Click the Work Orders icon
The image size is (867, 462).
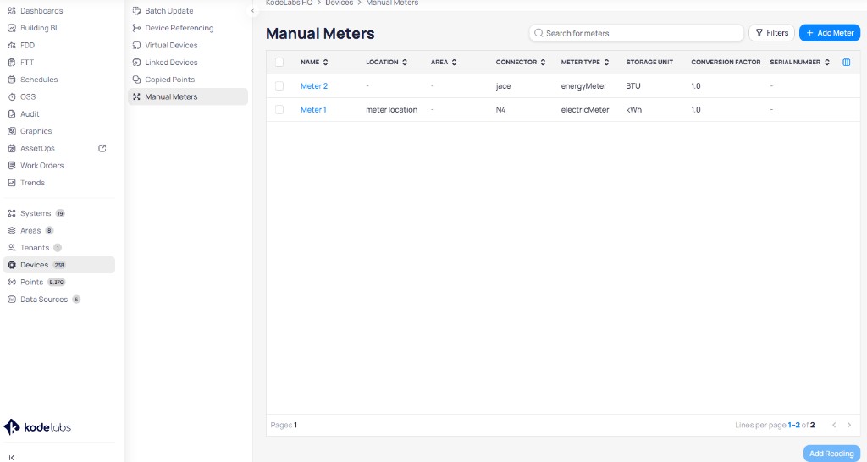(x=12, y=165)
